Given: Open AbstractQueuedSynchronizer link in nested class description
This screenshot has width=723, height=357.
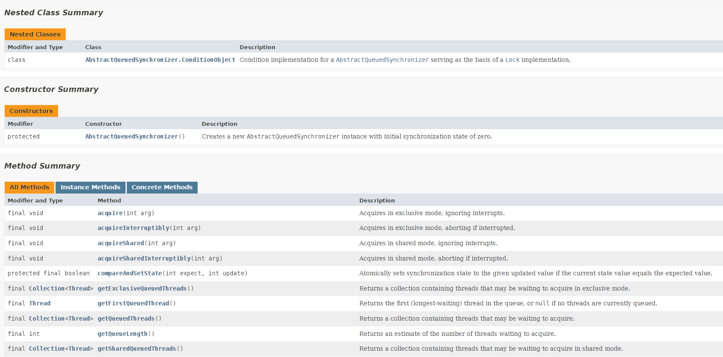Looking at the screenshot, I should pyautogui.click(x=382, y=60).
